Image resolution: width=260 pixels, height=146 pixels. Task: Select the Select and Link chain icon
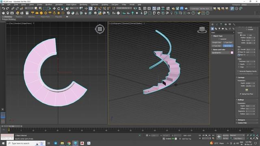[x=13, y=9]
